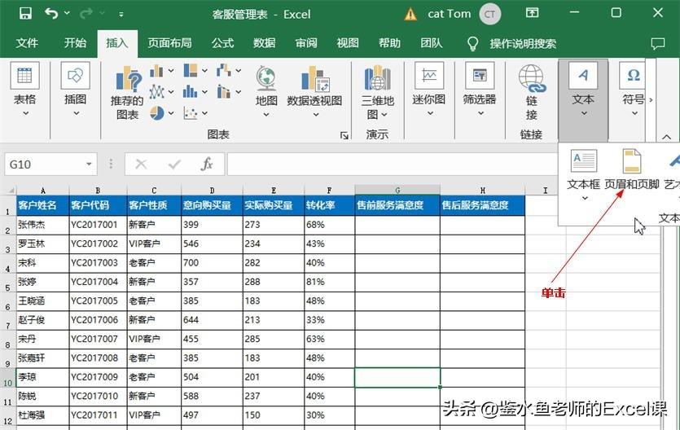680x430 pixels.
Task: Select cell containing 张伟杰
Action: (x=42, y=225)
